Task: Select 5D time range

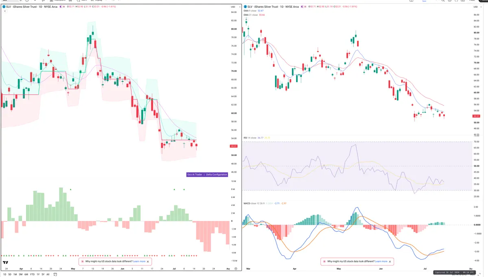Action: click(x=10, y=274)
